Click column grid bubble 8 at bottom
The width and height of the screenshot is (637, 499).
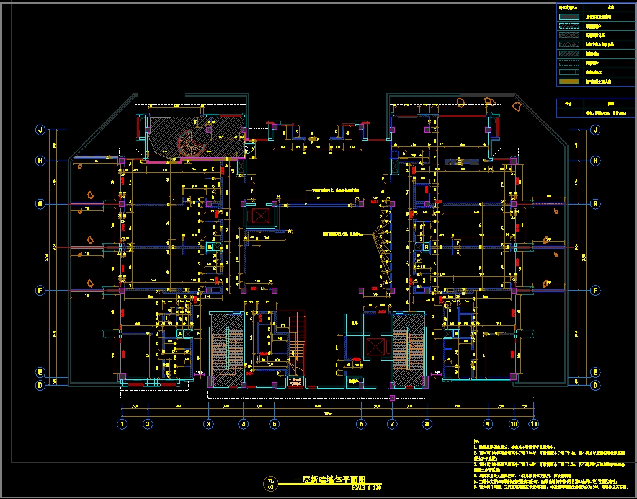tap(427, 424)
